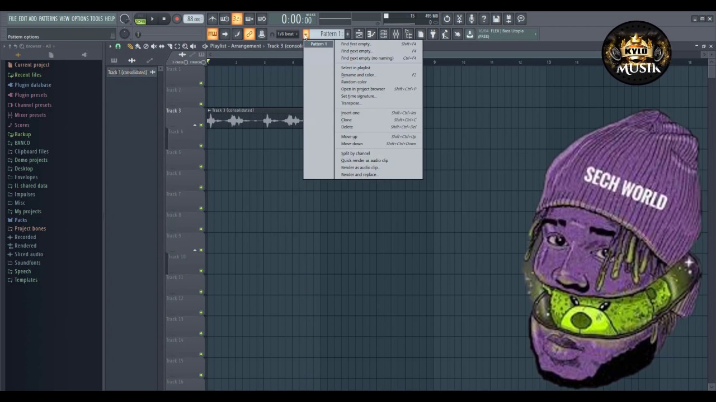The image size is (716, 402).
Task: Open the news chat bubble icon
Action: (521, 19)
